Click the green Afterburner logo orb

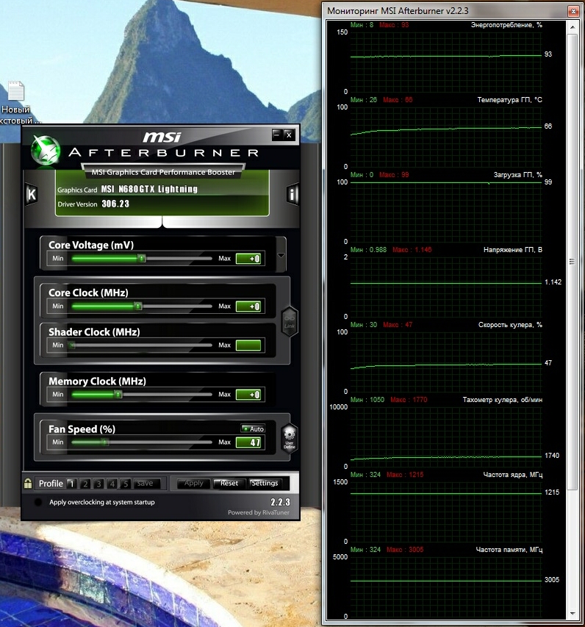pyautogui.click(x=46, y=151)
